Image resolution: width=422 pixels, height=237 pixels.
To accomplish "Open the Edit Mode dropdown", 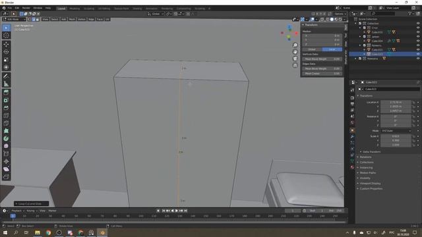I will 14,19.
